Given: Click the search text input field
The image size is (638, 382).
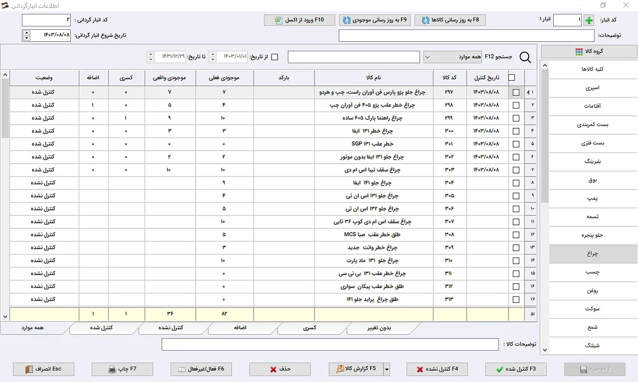Looking at the screenshot, I should (x=354, y=57).
